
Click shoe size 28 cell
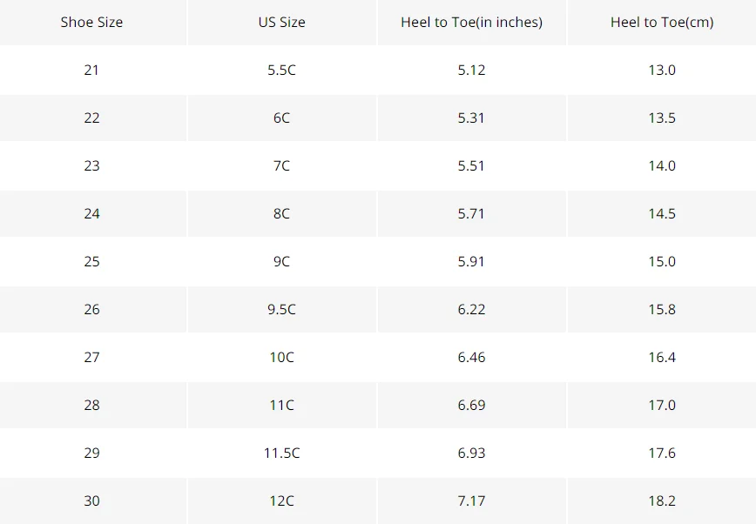pyautogui.click(x=91, y=405)
